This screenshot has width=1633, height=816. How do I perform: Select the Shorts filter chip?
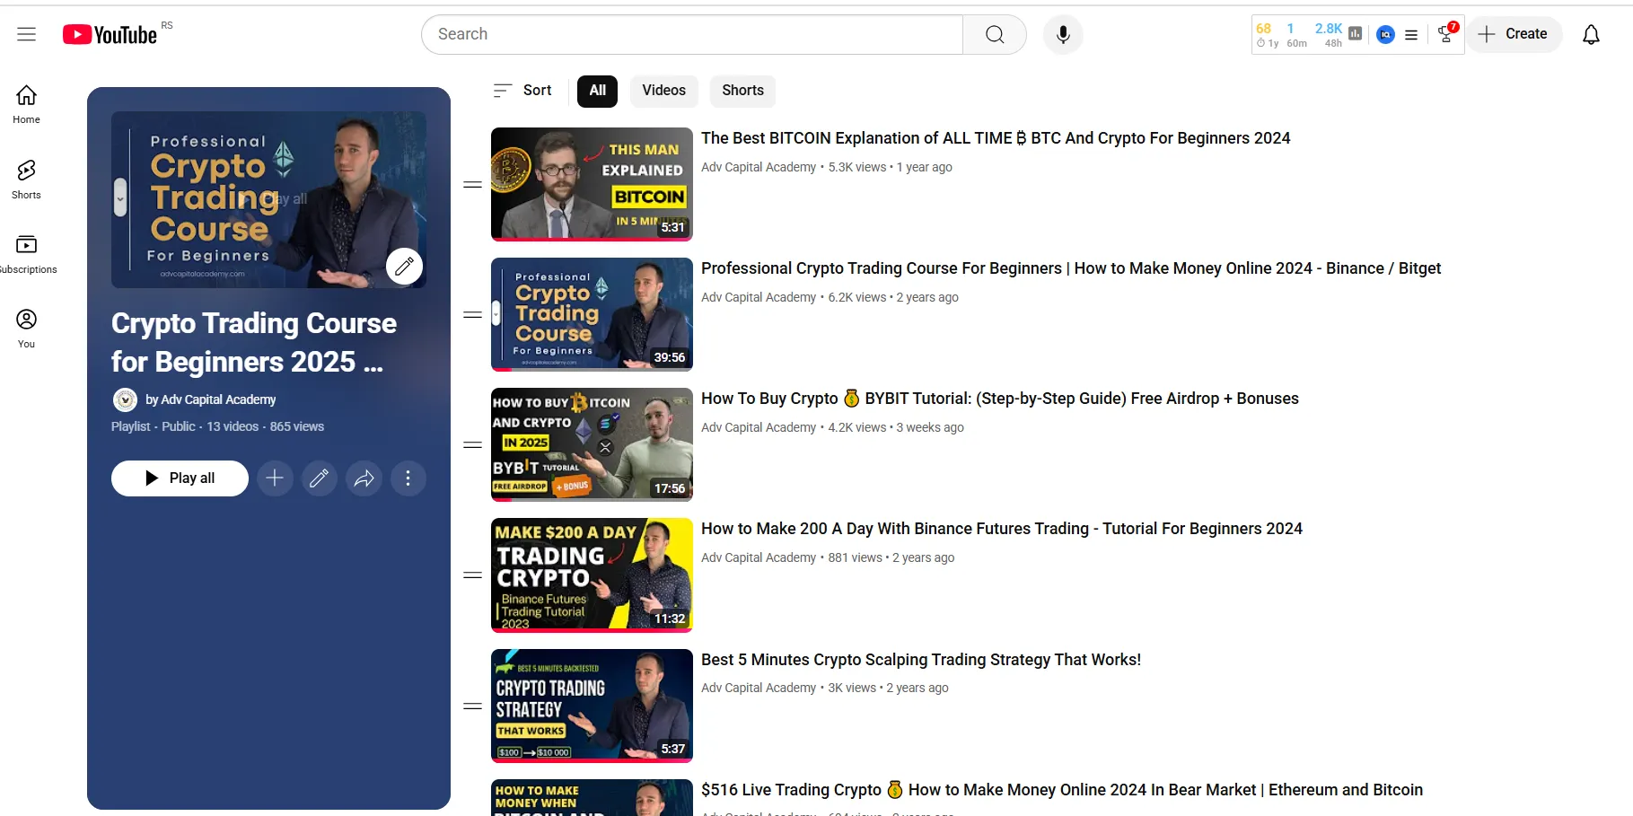pos(742,91)
